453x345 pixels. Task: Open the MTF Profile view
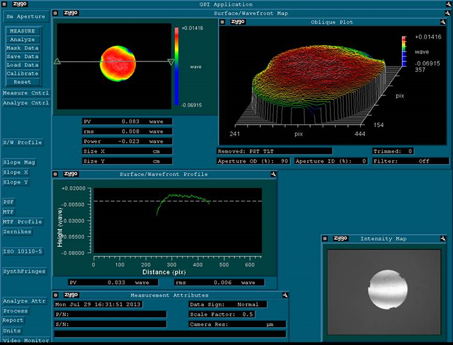22,222
